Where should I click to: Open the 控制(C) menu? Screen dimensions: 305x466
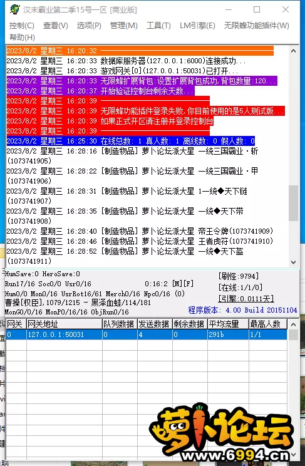click(22, 26)
